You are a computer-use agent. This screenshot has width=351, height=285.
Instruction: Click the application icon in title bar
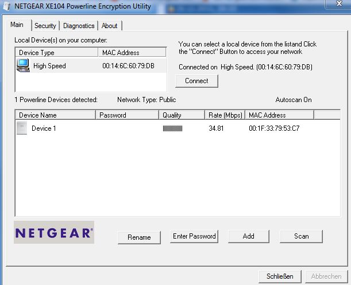coord(7,6)
